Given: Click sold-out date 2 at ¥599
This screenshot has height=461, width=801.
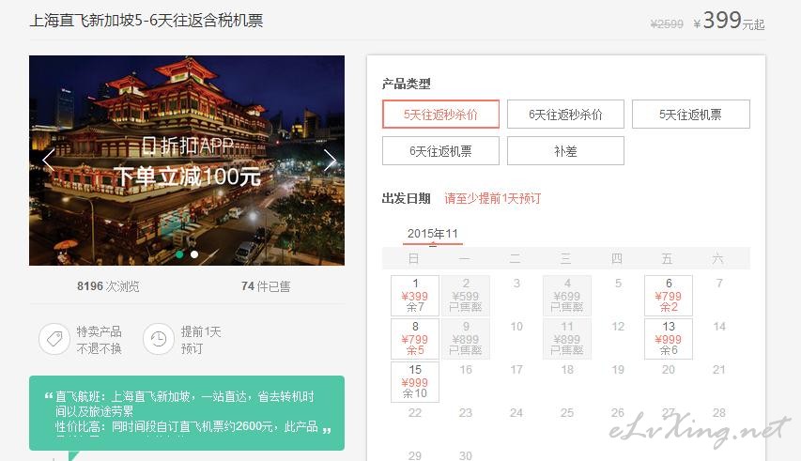Looking at the screenshot, I should pyautogui.click(x=466, y=296).
